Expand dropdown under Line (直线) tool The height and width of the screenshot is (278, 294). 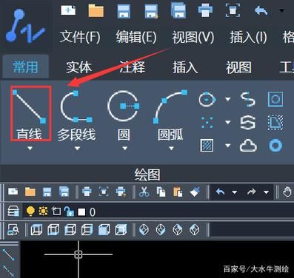click(x=30, y=149)
